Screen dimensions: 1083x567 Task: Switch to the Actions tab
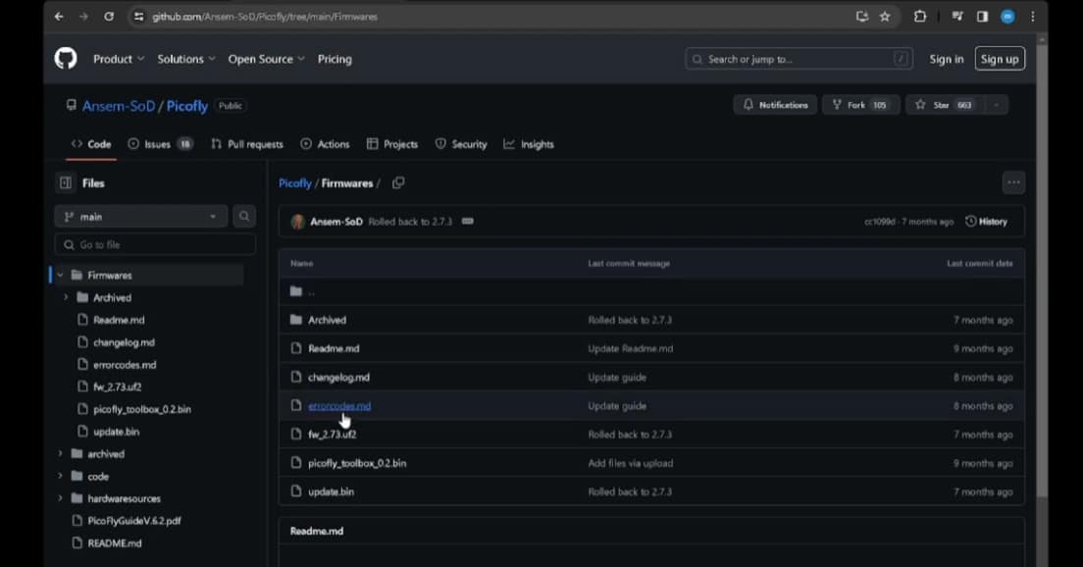pos(326,144)
